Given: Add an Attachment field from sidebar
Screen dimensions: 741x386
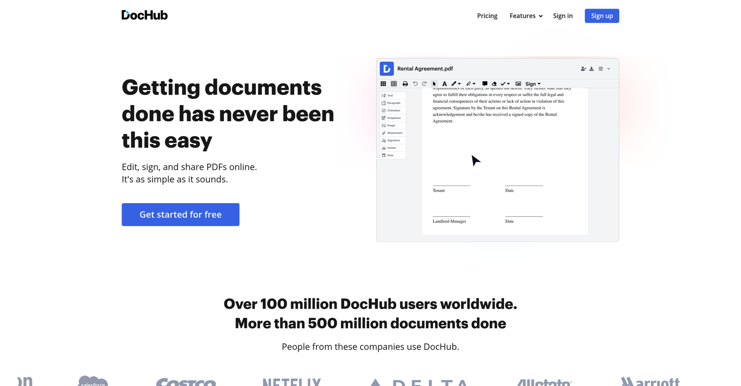Looking at the screenshot, I should [393, 133].
